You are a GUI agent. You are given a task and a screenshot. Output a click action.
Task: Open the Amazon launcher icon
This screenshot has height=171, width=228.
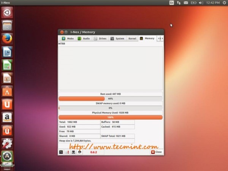point(7,117)
